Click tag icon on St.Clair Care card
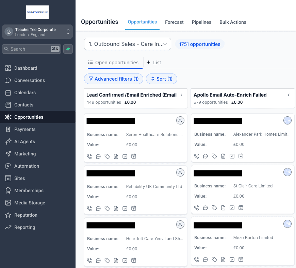296x268 pixels. (214, 208)
